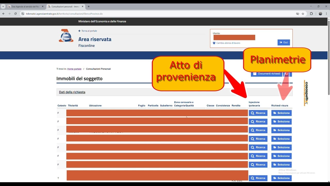The image size is (330, 186).
Task: Close the Due Agenzie al servizio tab
Action: pos(43,6)
